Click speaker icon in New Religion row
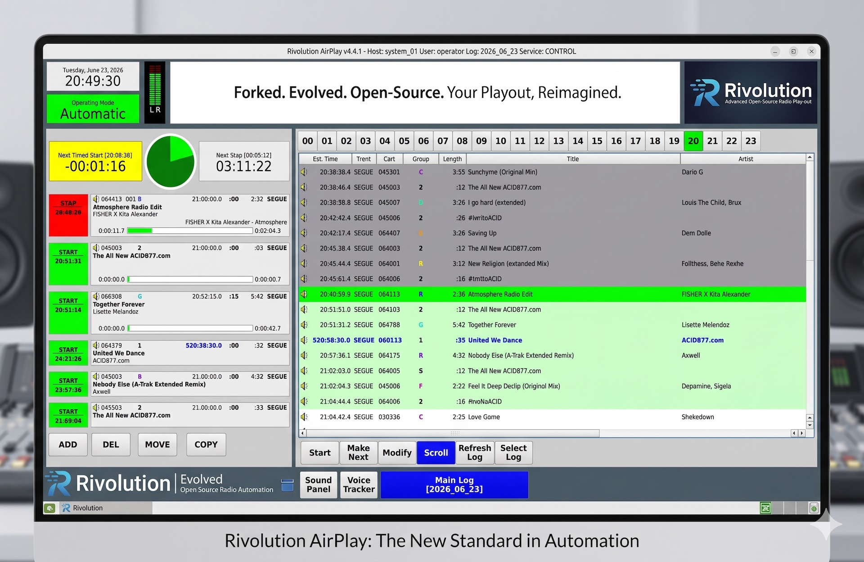 [304, 263]
